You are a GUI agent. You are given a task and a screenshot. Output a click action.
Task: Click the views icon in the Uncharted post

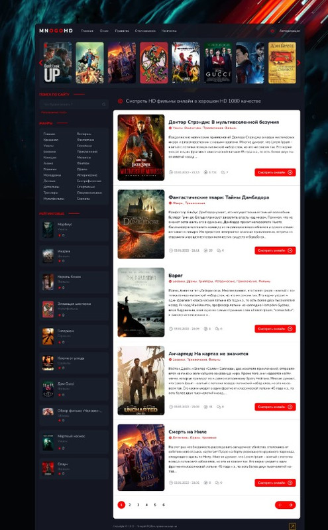pyautogui.click(x=205, y=407)
